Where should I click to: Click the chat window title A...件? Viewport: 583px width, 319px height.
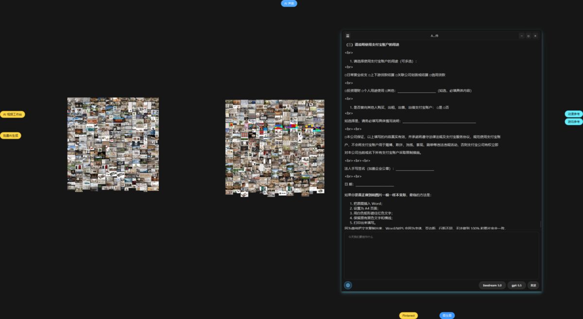434,36
